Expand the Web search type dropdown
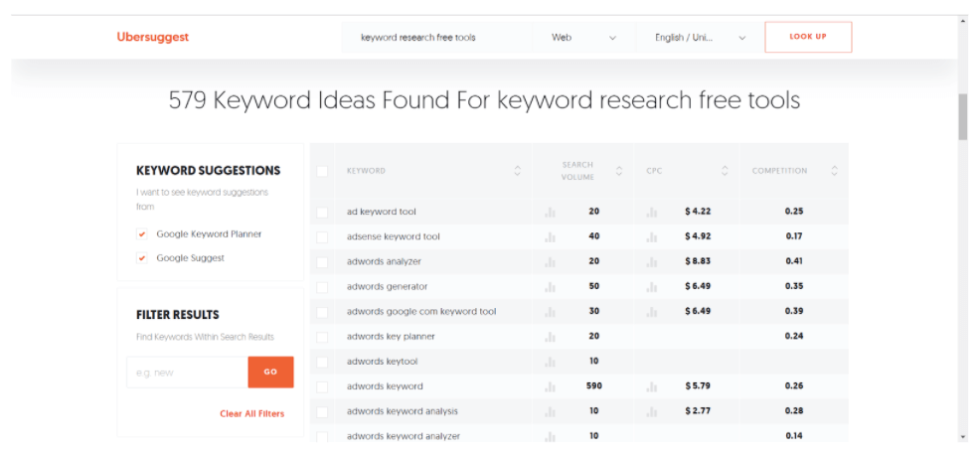The width and height of the screenshot is (978, 455). pos(583,38)
